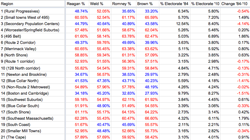Select the % Electorate '84 header
The height and width of the screenshot is (140, 250).
(174, 4)
